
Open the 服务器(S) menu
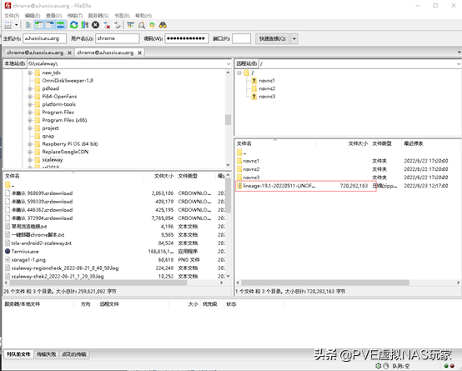98,16
